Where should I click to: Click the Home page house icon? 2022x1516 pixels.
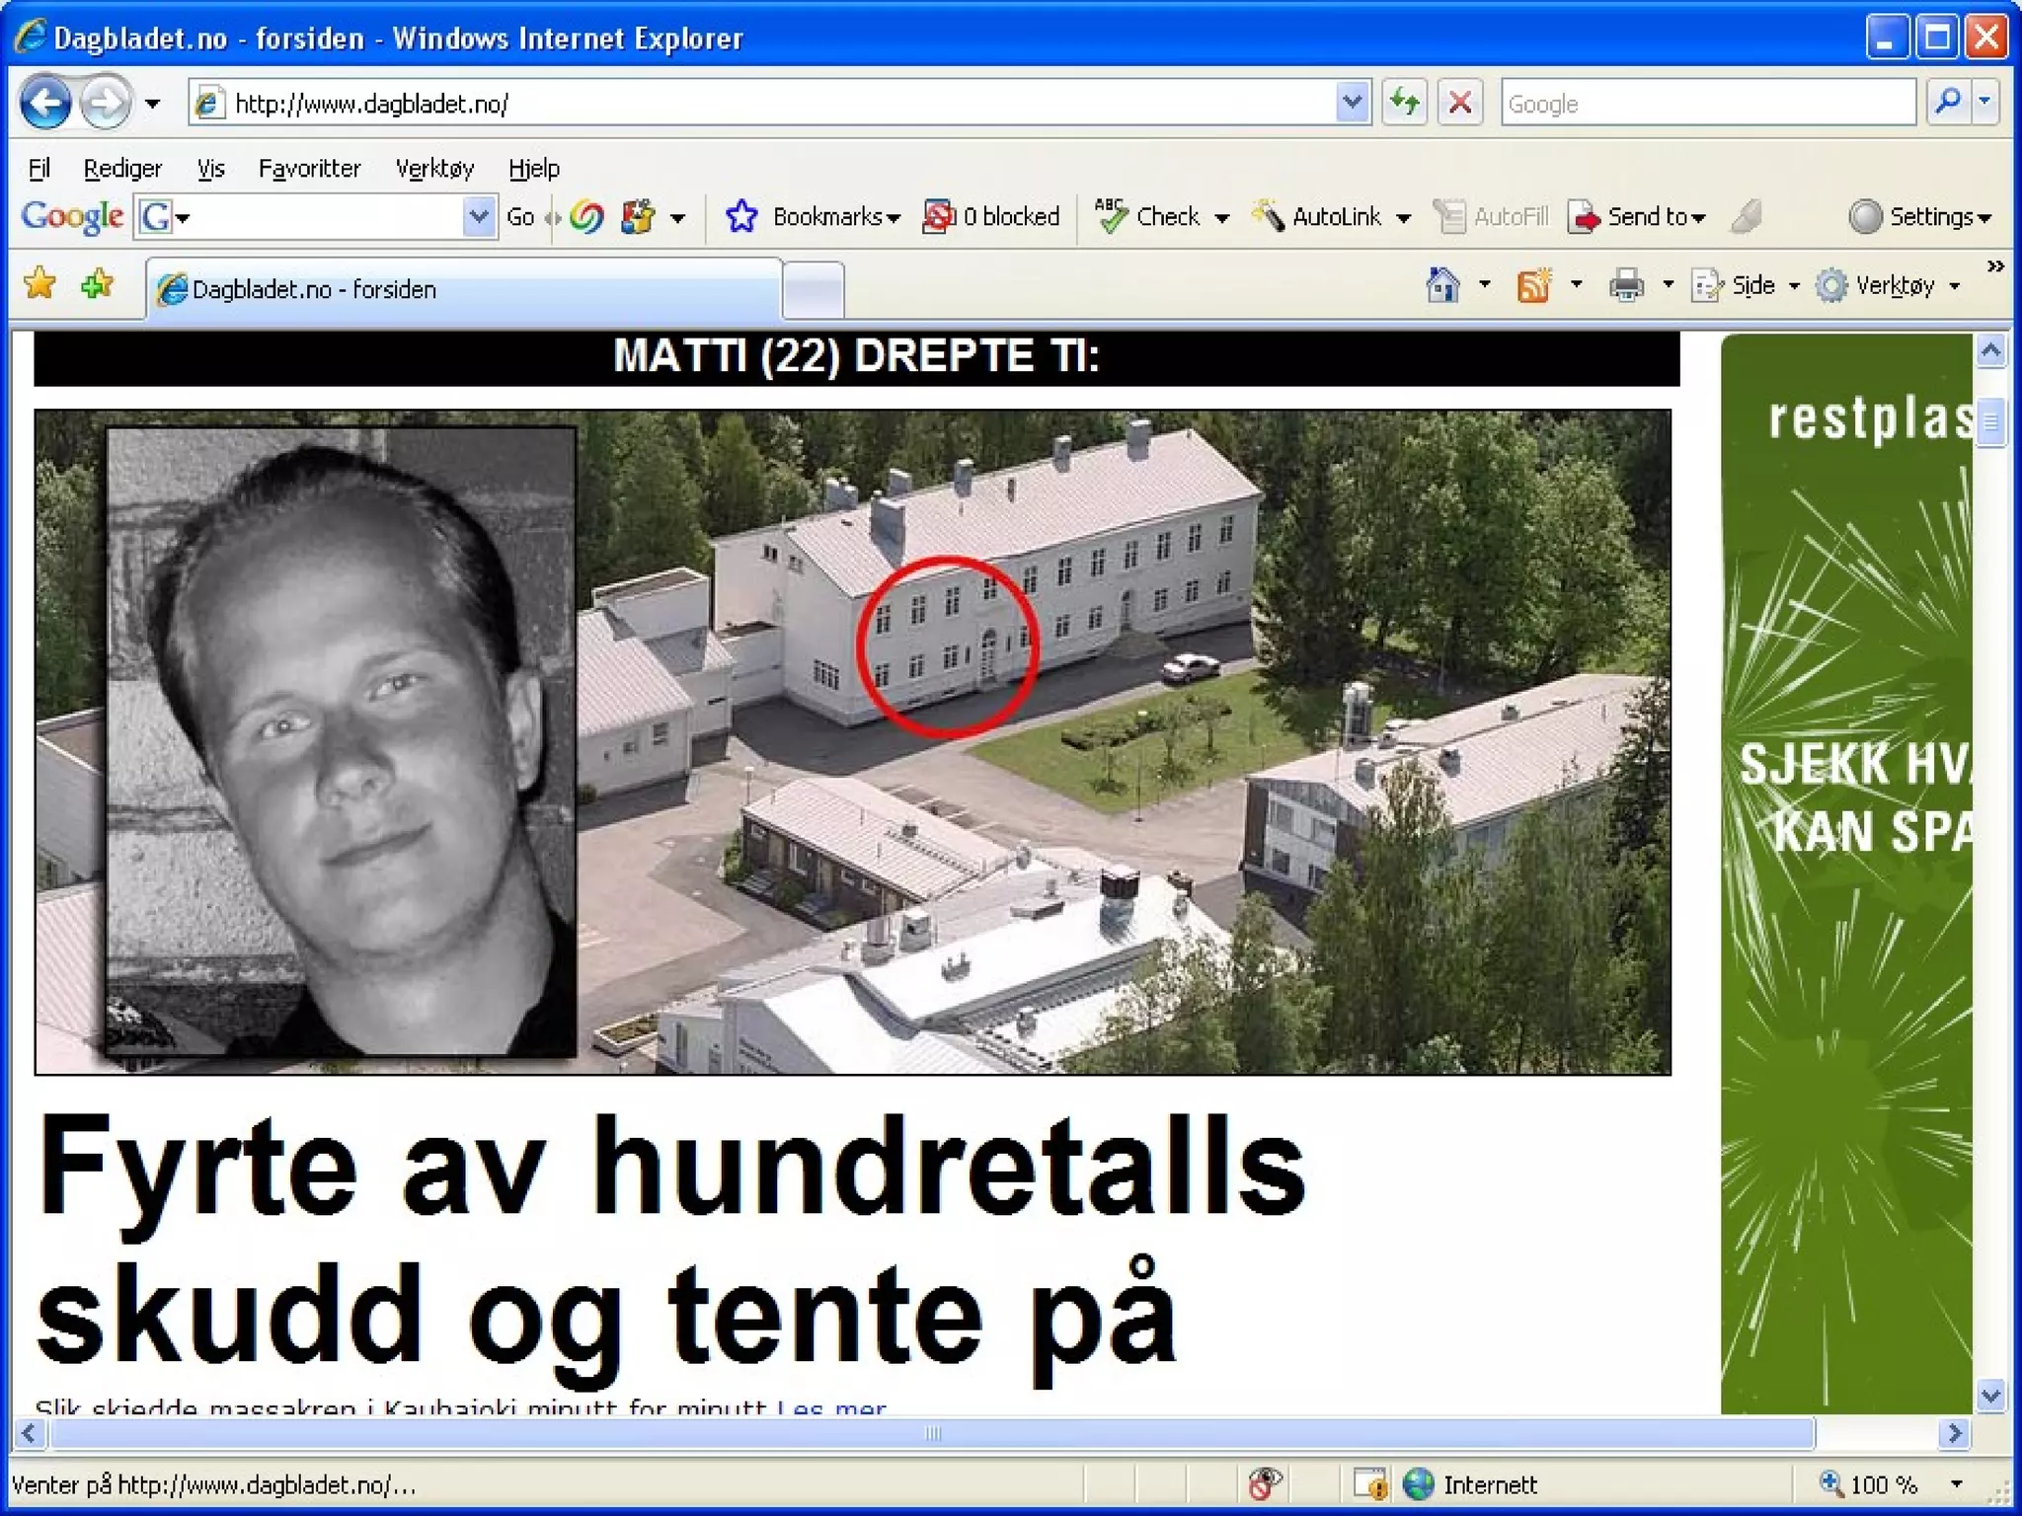[x=1442, y=285]
